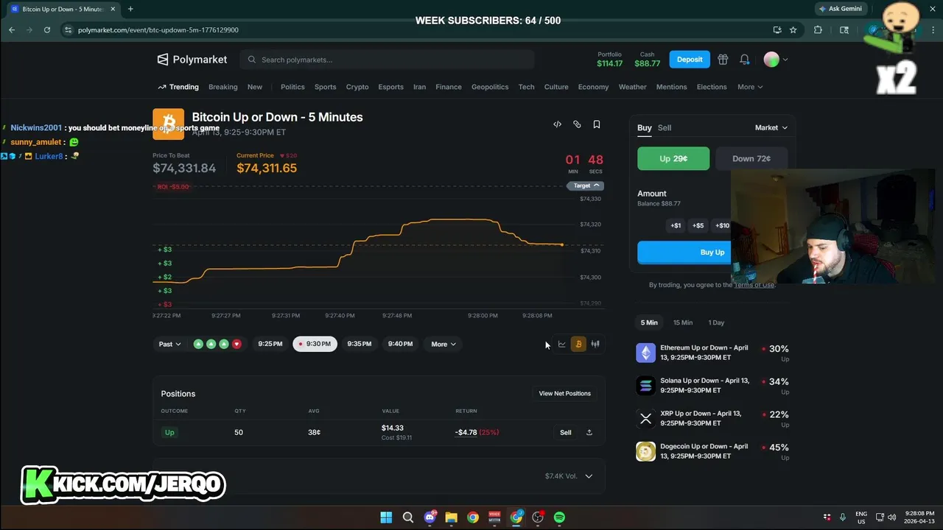Image resolution: width=943 pixels, height=530 pixels.
Task: Open the rewards gift icon
Action: [723, 60]
